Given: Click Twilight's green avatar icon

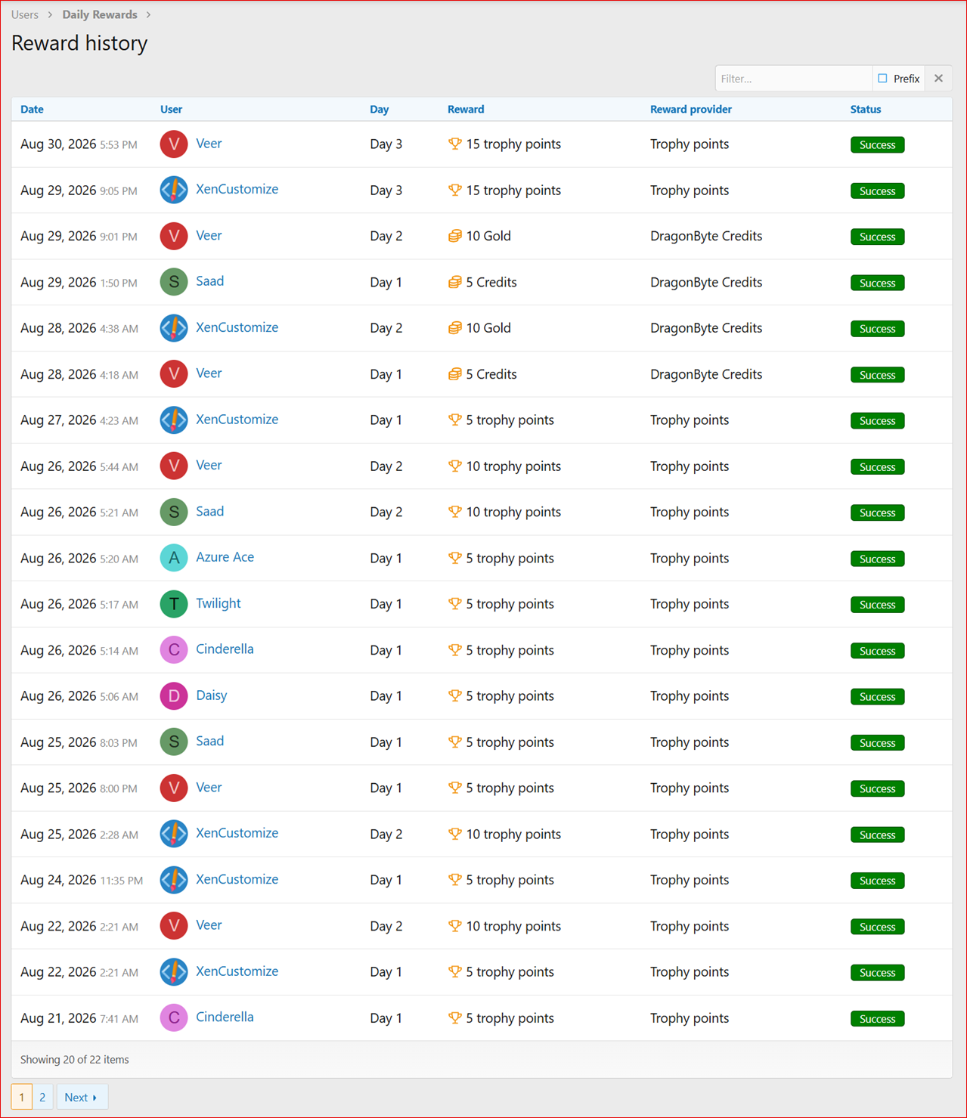Looking at the screenshot, I should point(174,604).
